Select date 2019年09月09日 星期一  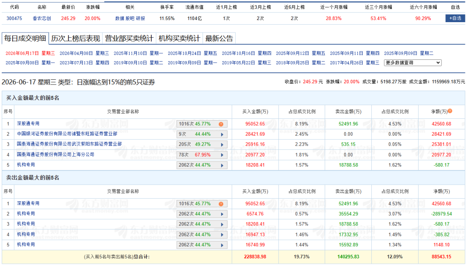192,63
